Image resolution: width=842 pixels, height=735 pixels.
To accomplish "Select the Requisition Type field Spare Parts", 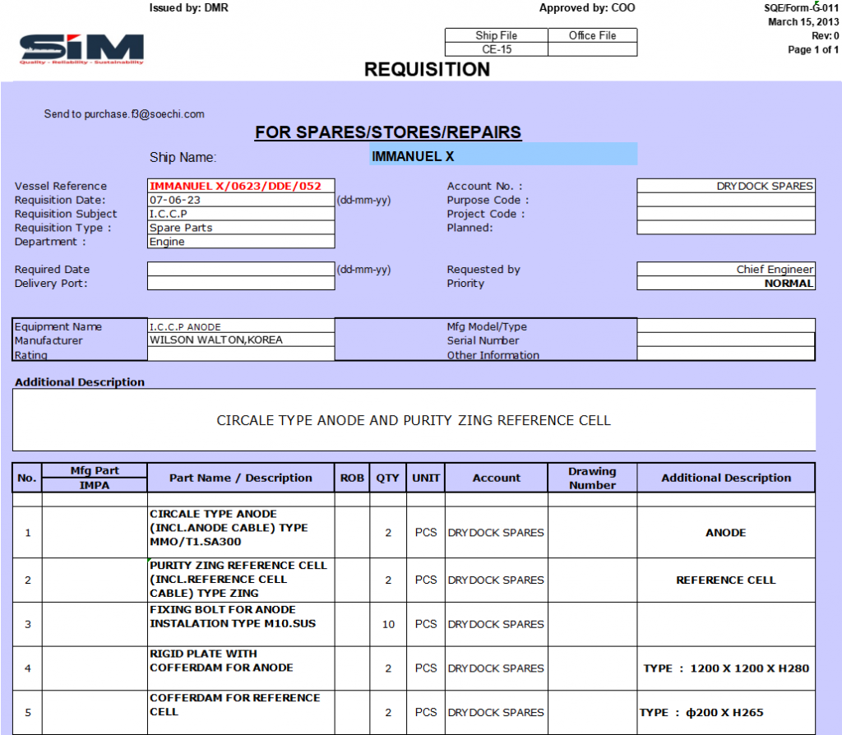I will point(241,228).
